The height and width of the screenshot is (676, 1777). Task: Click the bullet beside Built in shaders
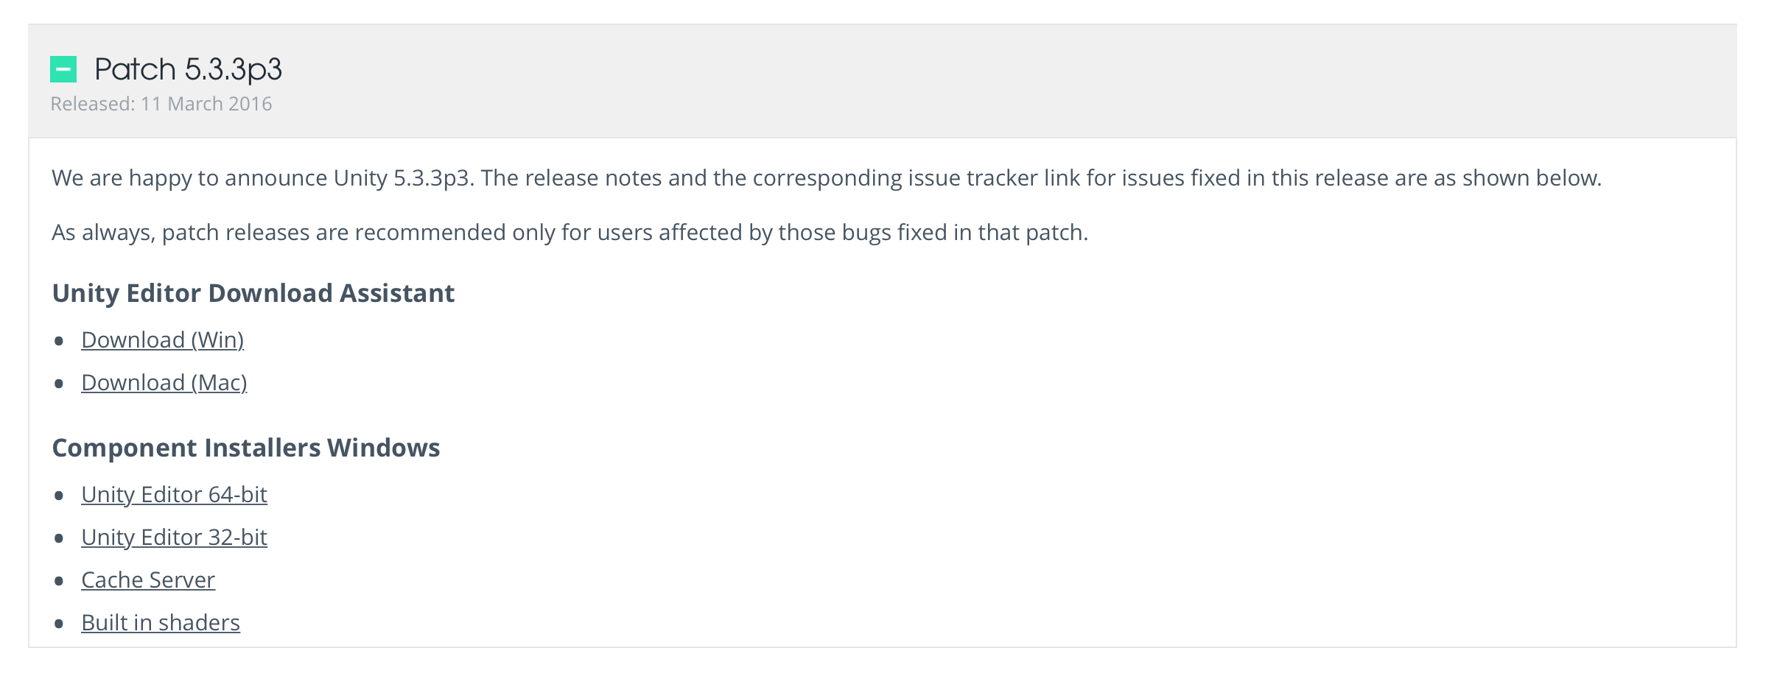tap(60, 624)
